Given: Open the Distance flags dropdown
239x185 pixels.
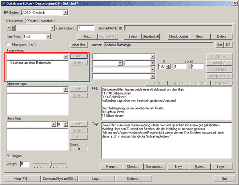Looking at the screenshot, I should coord(66,89).
